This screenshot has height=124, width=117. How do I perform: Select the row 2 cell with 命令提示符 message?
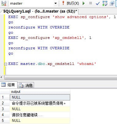coord(40,103)
